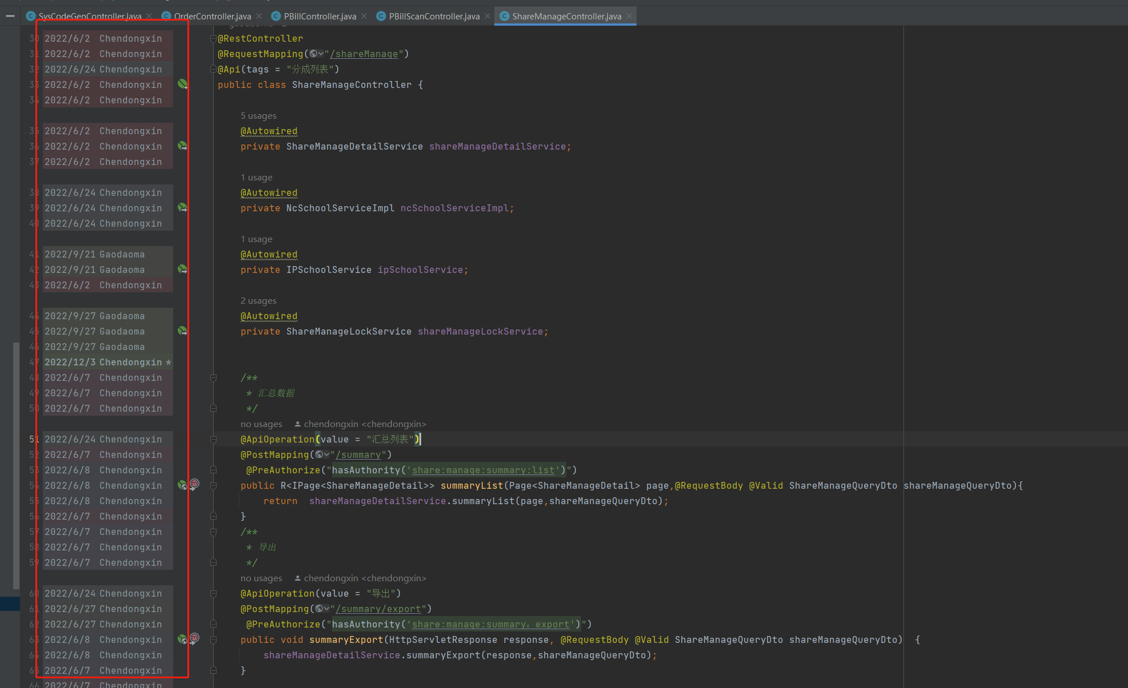Image resolution: width=1128 pixels, height=688 pixels.
Task: Close the PBillScanController.java tab
Action: [487, 16]
